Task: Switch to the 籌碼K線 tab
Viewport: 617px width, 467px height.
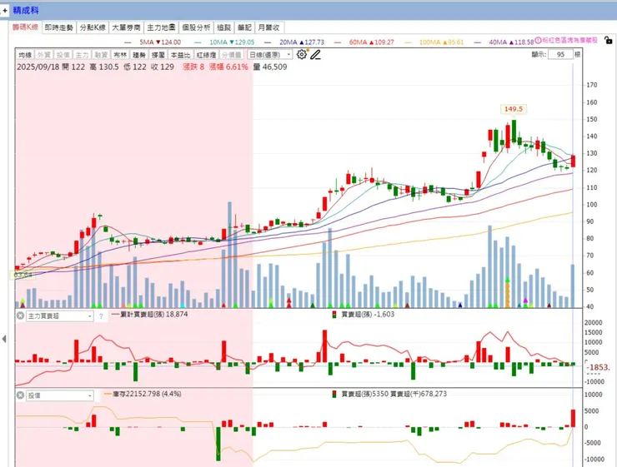Action: pyautogui.click(x=25, y=27)
